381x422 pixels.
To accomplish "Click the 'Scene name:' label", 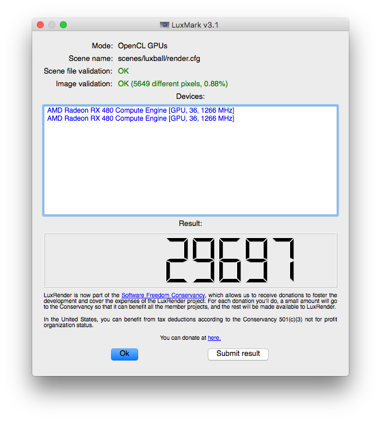I will (90, 59).
